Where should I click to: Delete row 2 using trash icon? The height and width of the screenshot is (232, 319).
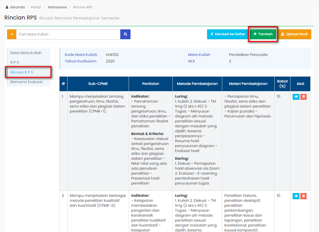303,196
